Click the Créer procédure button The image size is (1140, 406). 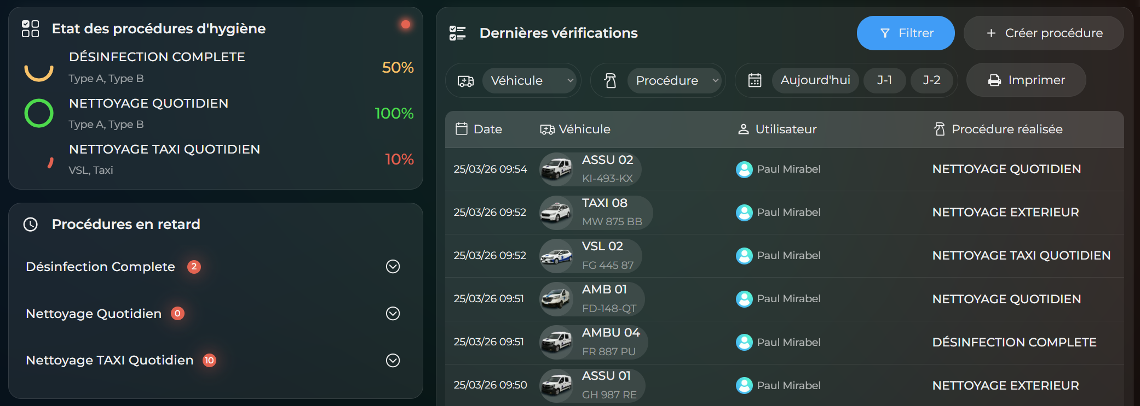tap(1044, 33)
